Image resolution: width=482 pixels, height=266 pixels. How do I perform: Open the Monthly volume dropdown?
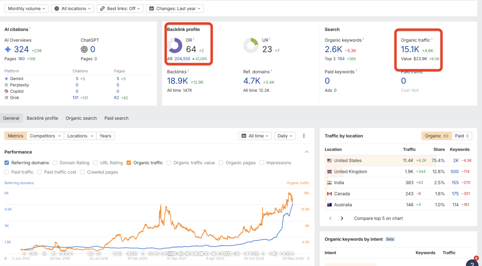[x=26, y=8]
